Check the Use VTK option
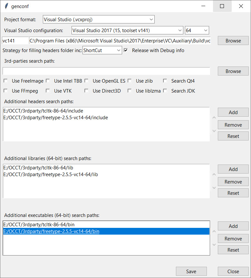Viewport: 251px width, 278px height. pyautogui.click(x=48, y=91)
